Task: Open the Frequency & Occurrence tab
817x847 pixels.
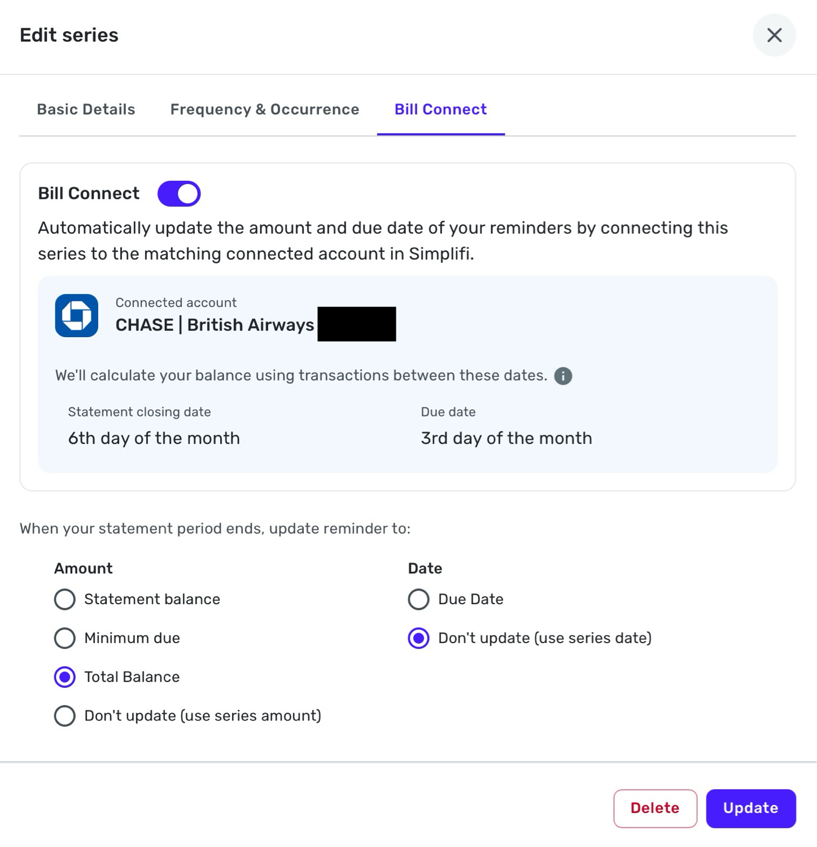Action: click(265, 110)
